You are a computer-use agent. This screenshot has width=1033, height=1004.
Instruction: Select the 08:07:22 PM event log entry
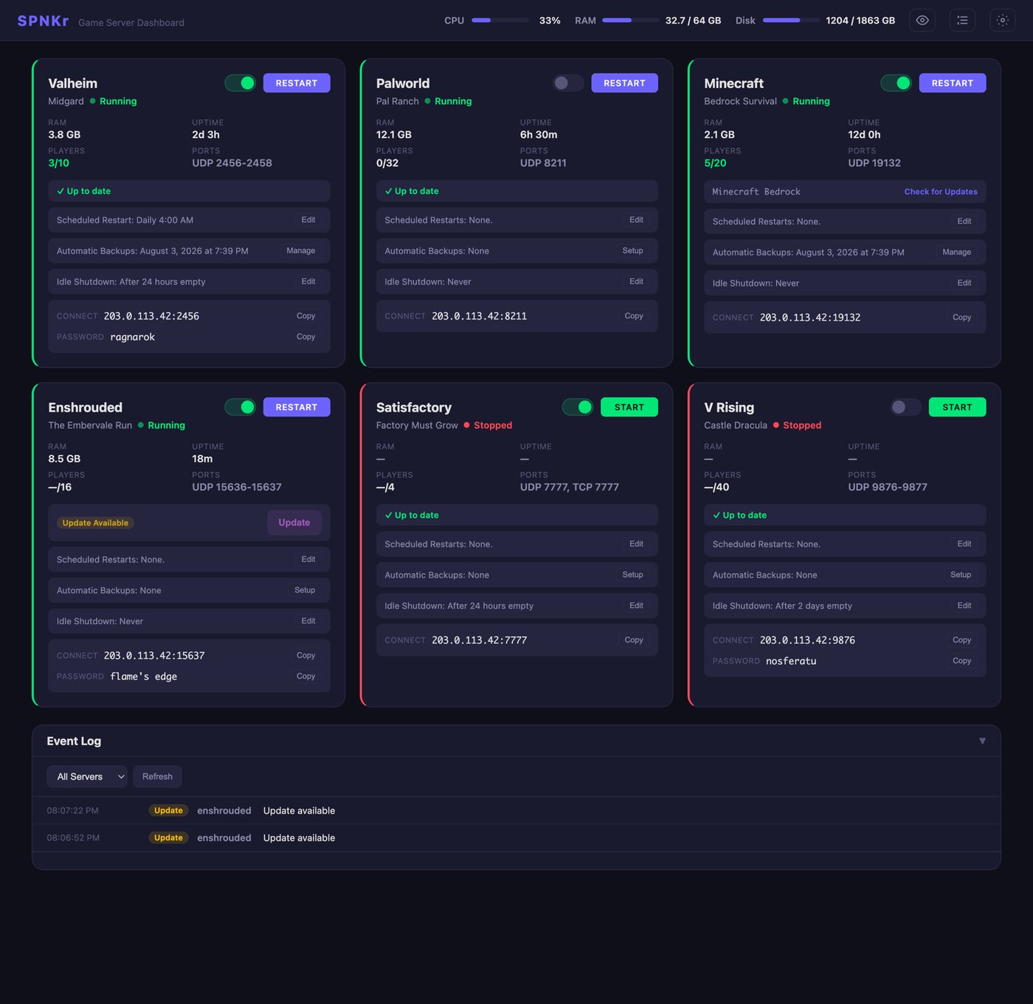[x=516, y=811]
